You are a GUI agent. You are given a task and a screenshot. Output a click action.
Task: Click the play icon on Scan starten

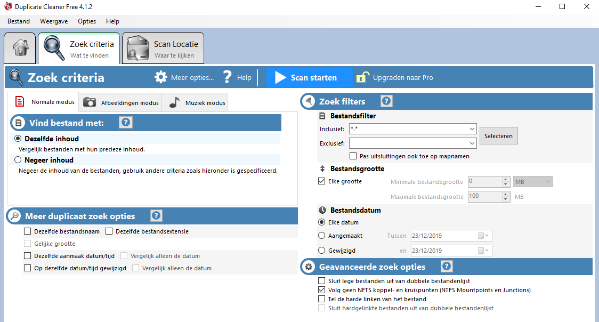(280, 77)
